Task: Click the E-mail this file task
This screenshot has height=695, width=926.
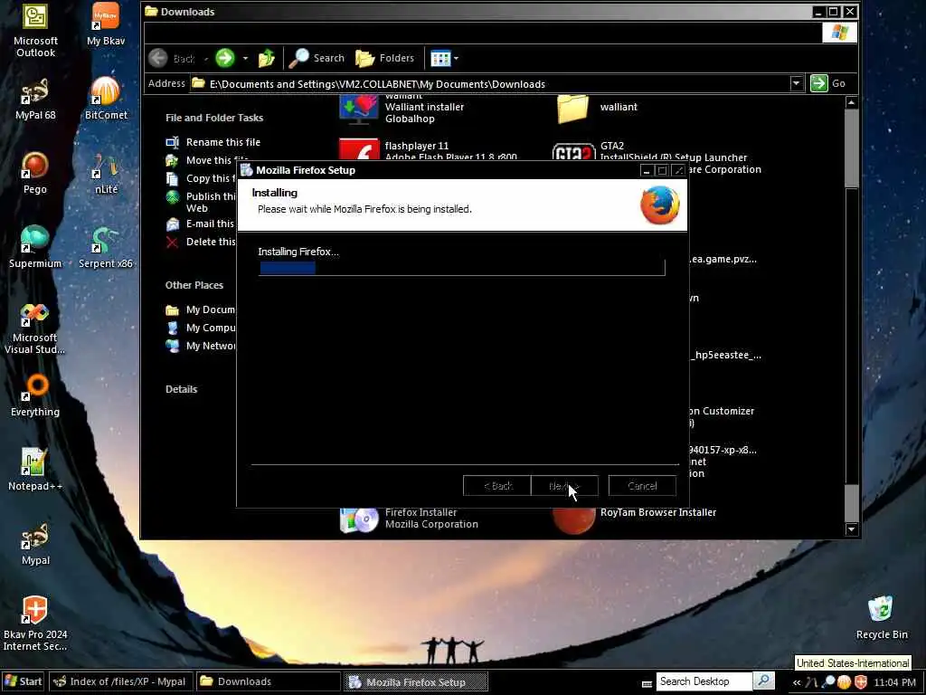Action: coord(201,224)
